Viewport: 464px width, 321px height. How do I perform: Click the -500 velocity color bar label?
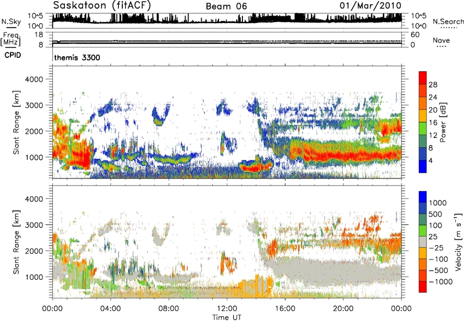tap(438, 271)
